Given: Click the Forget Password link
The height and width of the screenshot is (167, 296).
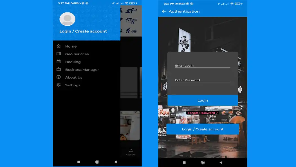Looking at the screenshot, I should click(x=203, y=113).
